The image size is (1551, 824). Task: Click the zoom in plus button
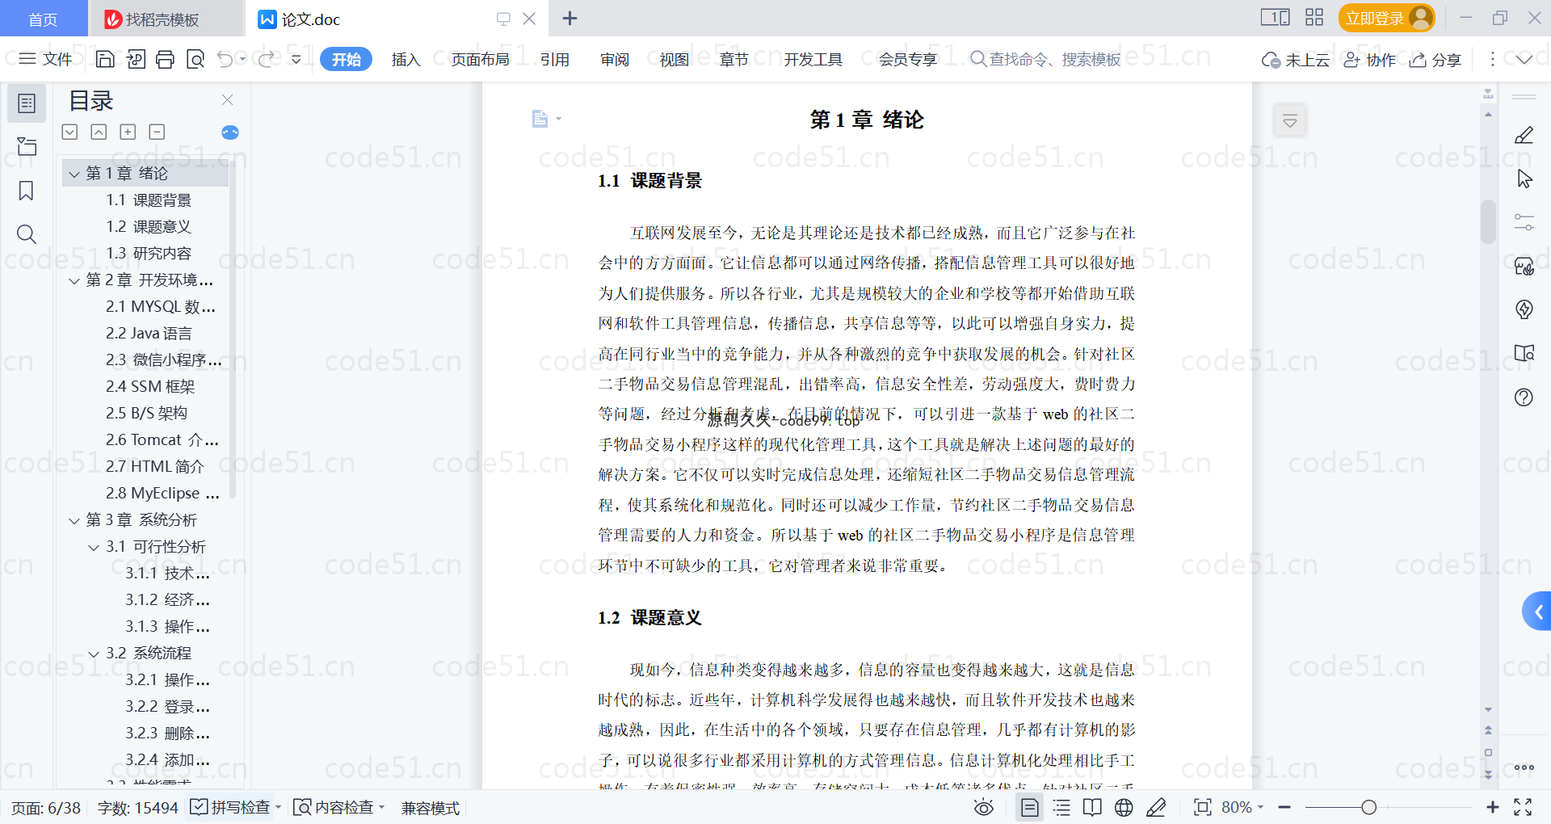1492,807
